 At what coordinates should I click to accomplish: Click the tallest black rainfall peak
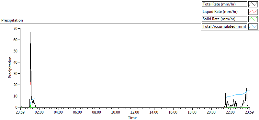click(30, 33)
